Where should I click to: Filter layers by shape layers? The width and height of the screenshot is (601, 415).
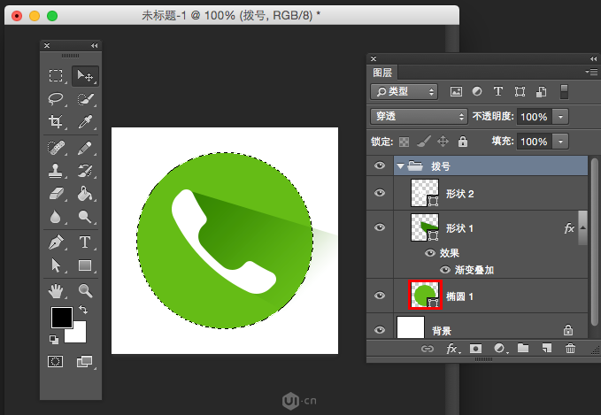[520, 92]
